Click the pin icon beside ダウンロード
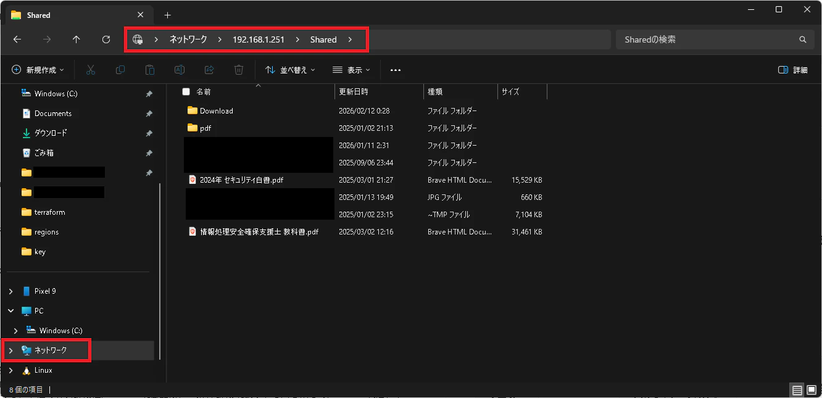The image size is (822, 398). pos(149,133)
